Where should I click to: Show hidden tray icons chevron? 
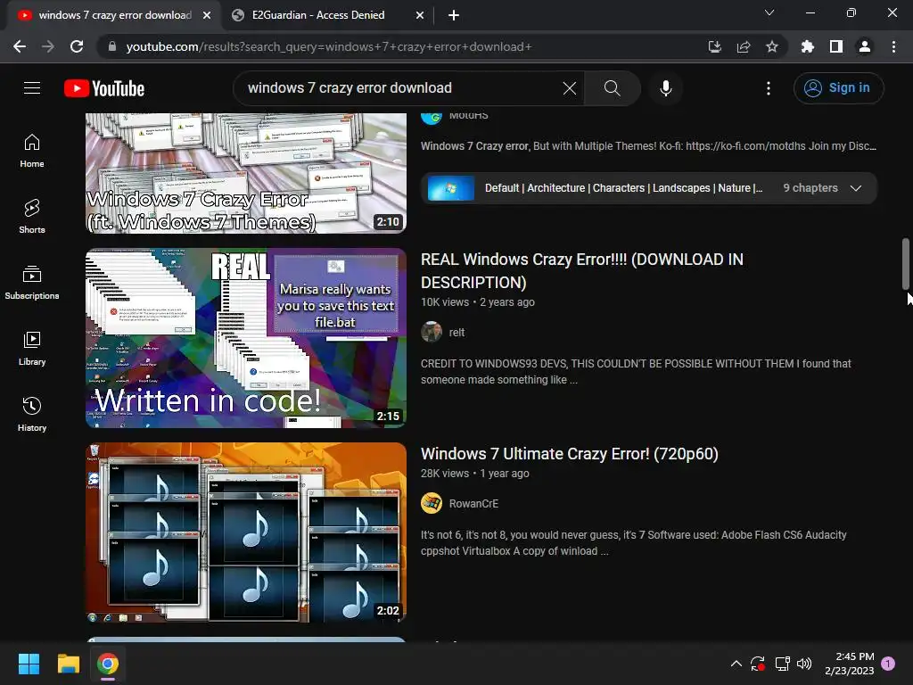click(x=736, y=664)
